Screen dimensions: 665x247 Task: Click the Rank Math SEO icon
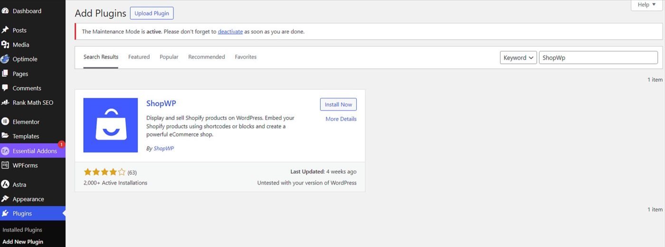coord(5,103)
